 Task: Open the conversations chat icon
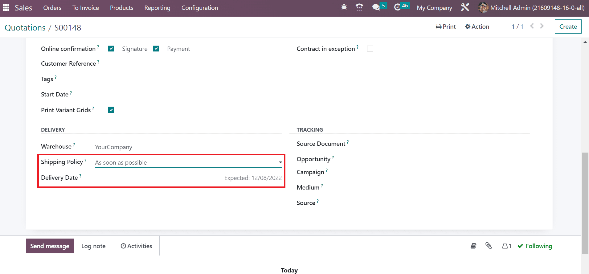(x=376, y=7)
